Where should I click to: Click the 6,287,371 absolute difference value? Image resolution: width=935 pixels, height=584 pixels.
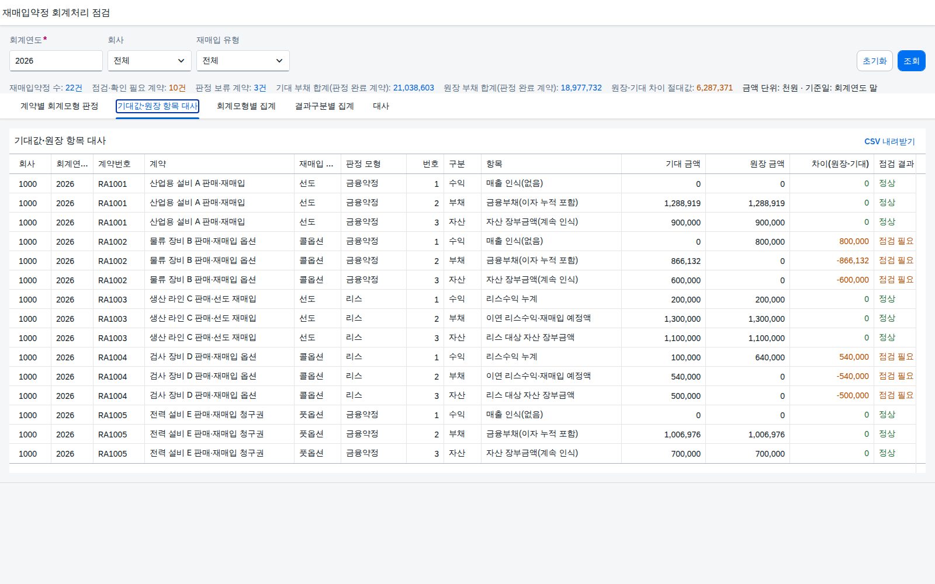point(714,88)
